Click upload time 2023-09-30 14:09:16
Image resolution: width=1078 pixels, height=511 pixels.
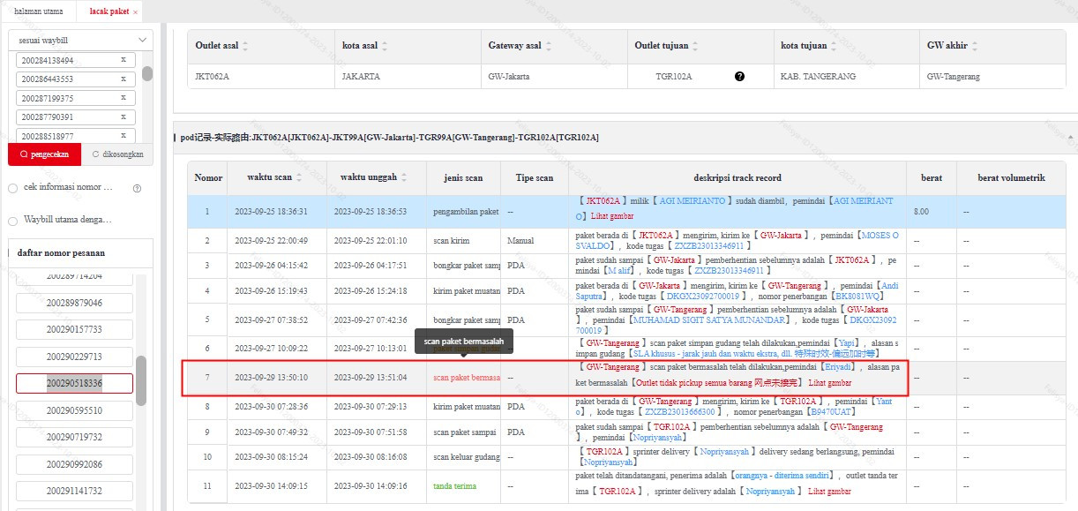(370, 485)
